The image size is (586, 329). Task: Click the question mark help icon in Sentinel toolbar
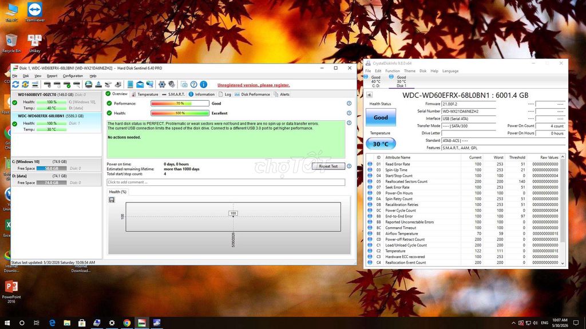pos(193,85)
